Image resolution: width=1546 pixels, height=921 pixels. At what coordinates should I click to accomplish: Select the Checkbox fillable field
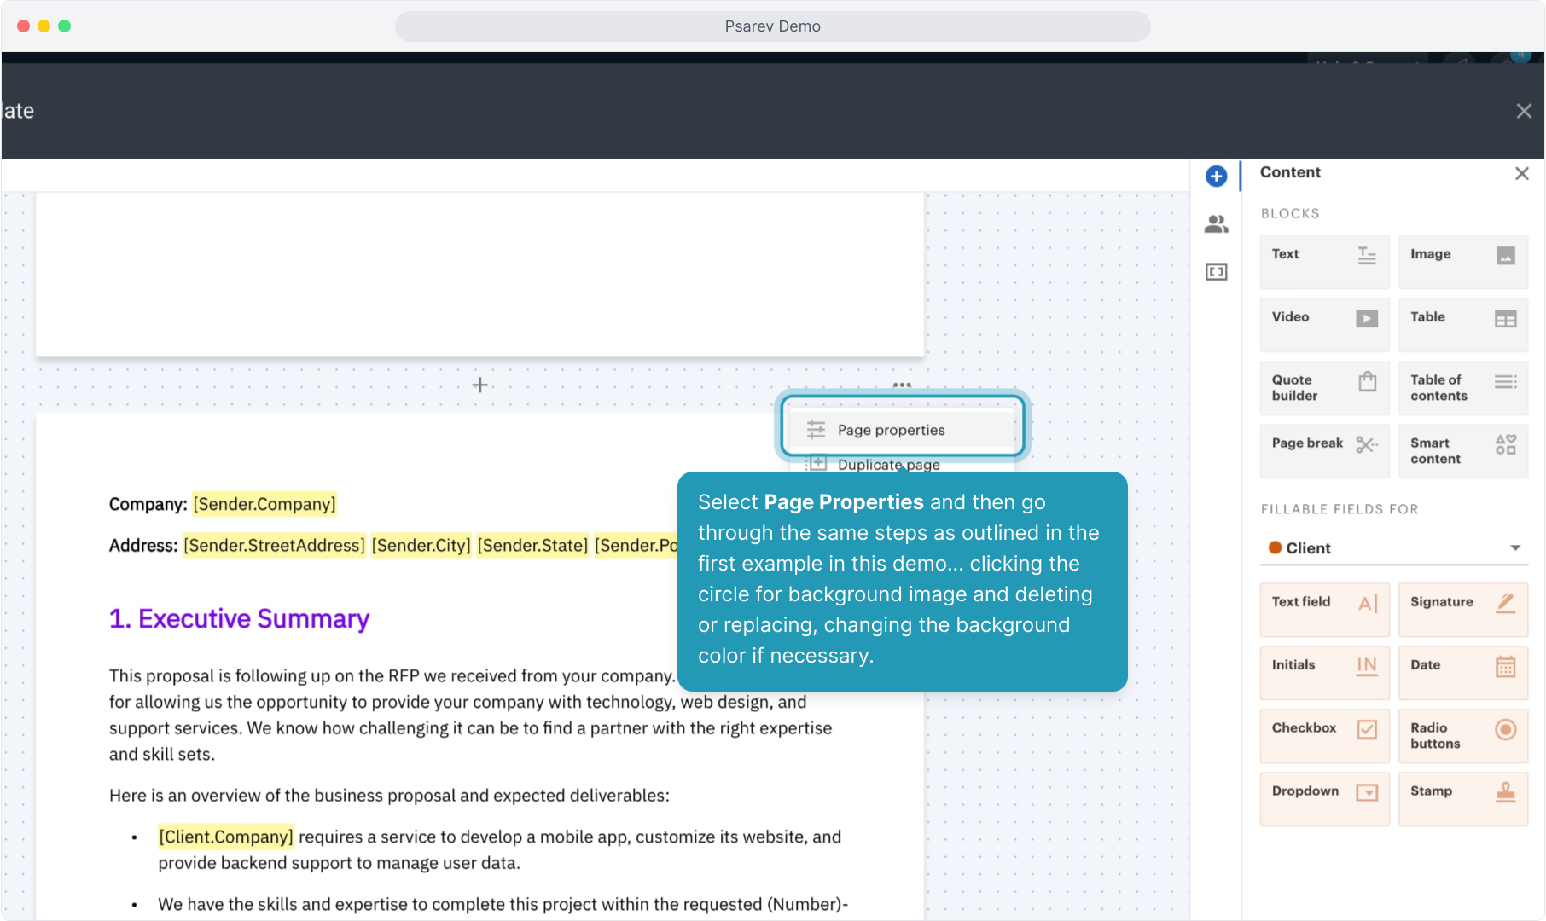pos(1324,736)
